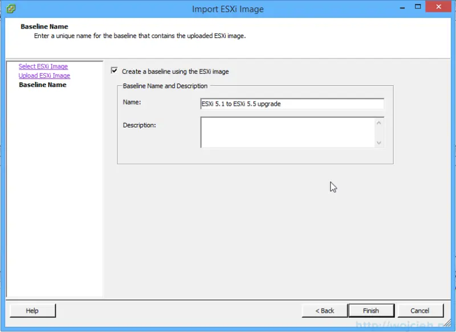Close the Import ESXi Image dialog
456x332 pixels.
(437, 6)
